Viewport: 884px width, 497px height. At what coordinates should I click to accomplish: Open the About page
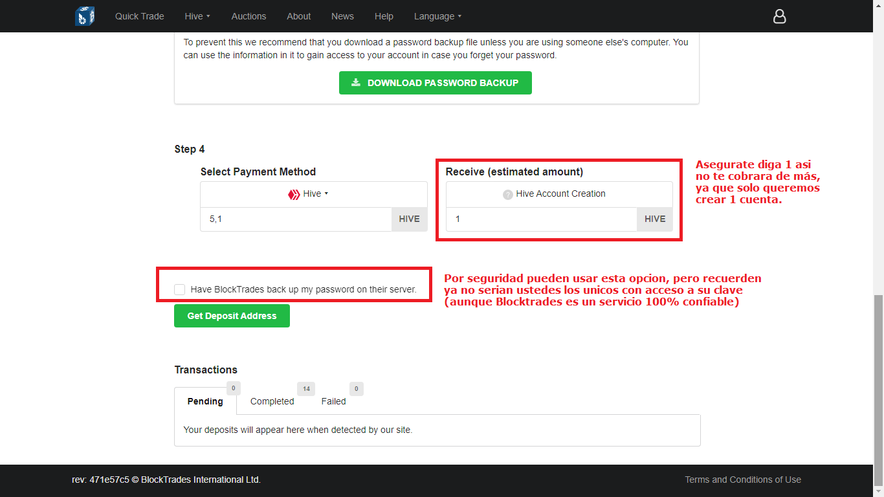299,16
